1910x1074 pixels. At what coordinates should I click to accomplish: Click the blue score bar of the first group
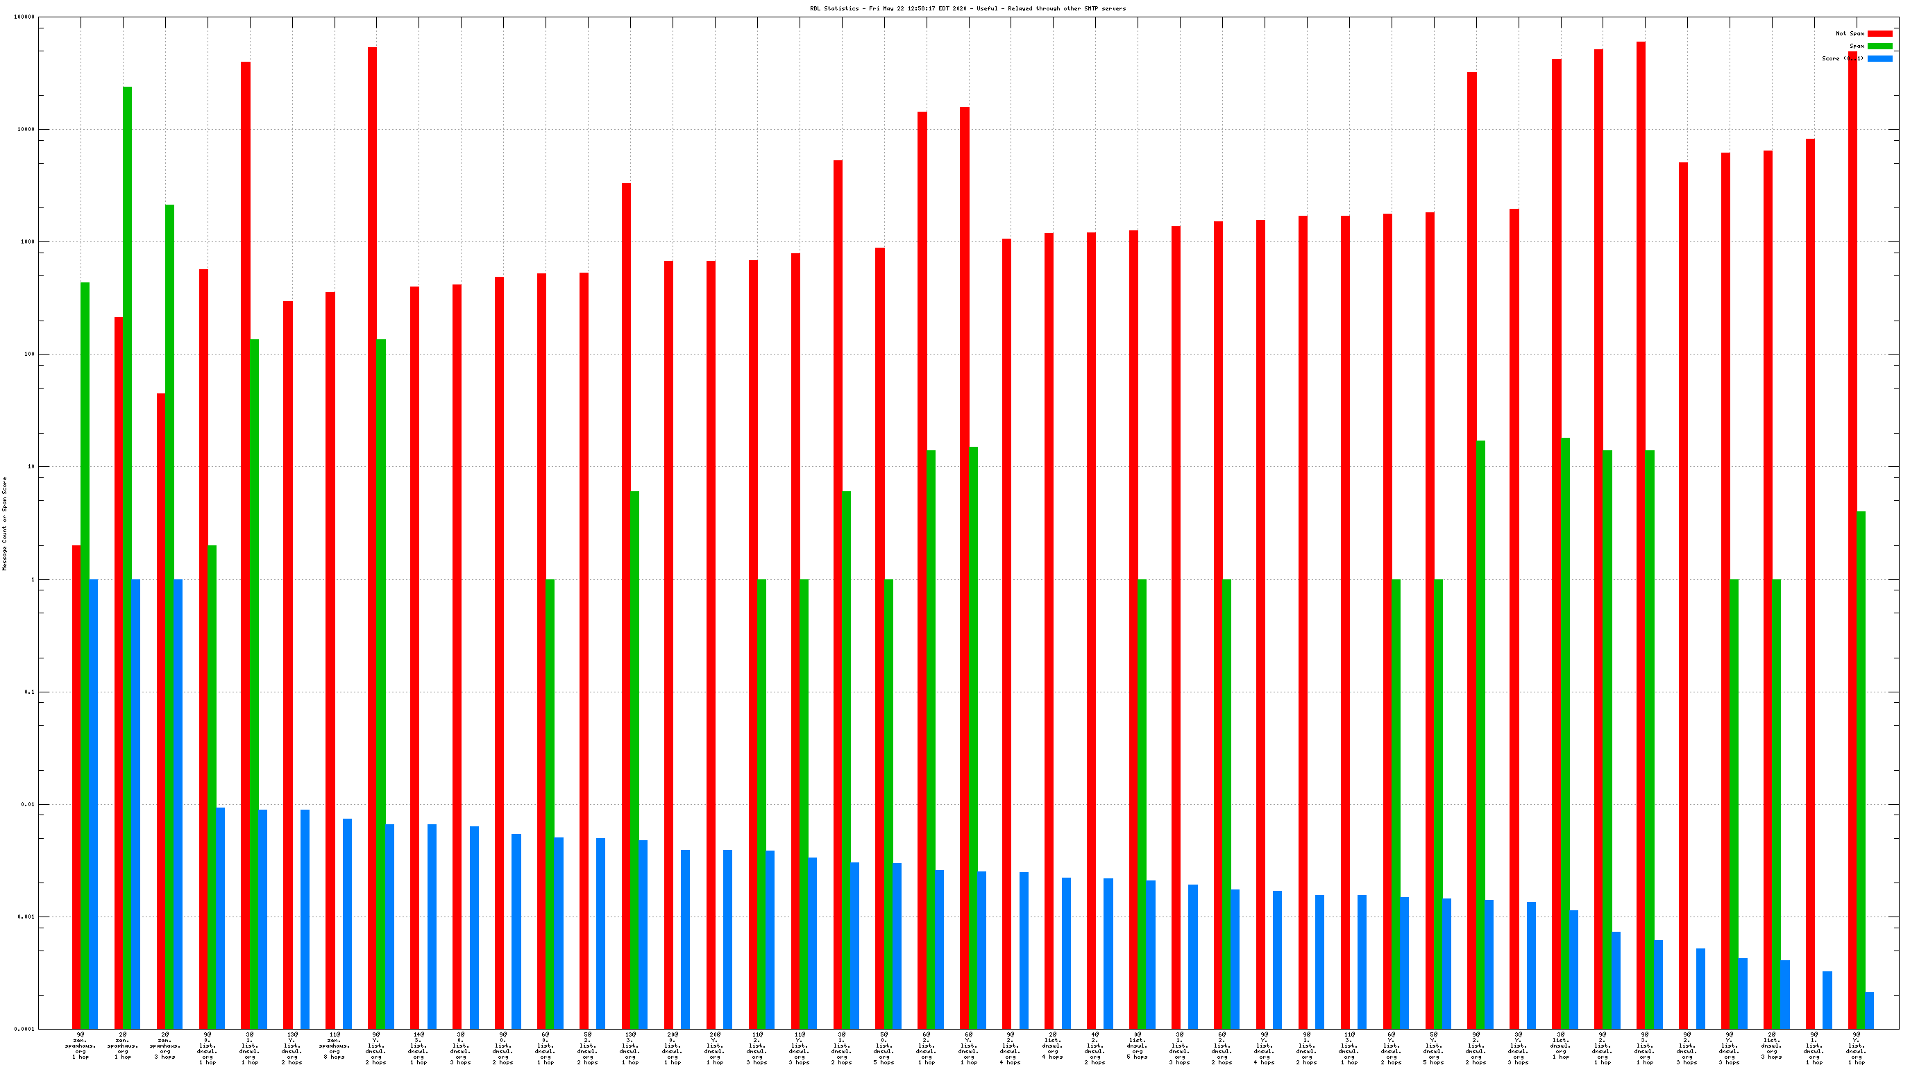94,803
